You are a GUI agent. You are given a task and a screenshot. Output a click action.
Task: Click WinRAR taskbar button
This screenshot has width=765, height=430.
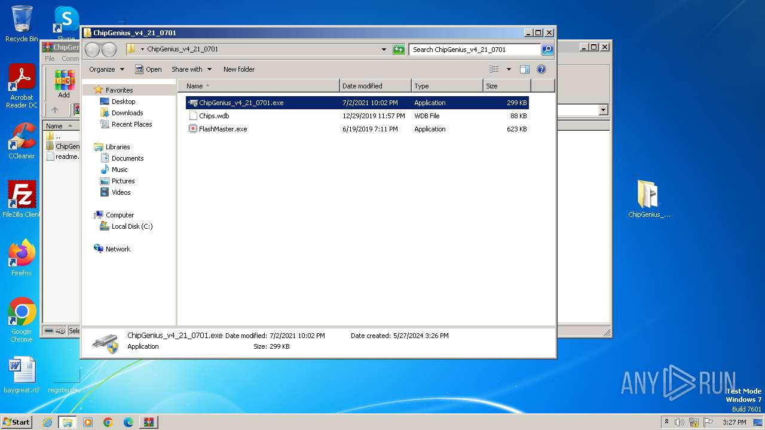click(x=149, y=422)
